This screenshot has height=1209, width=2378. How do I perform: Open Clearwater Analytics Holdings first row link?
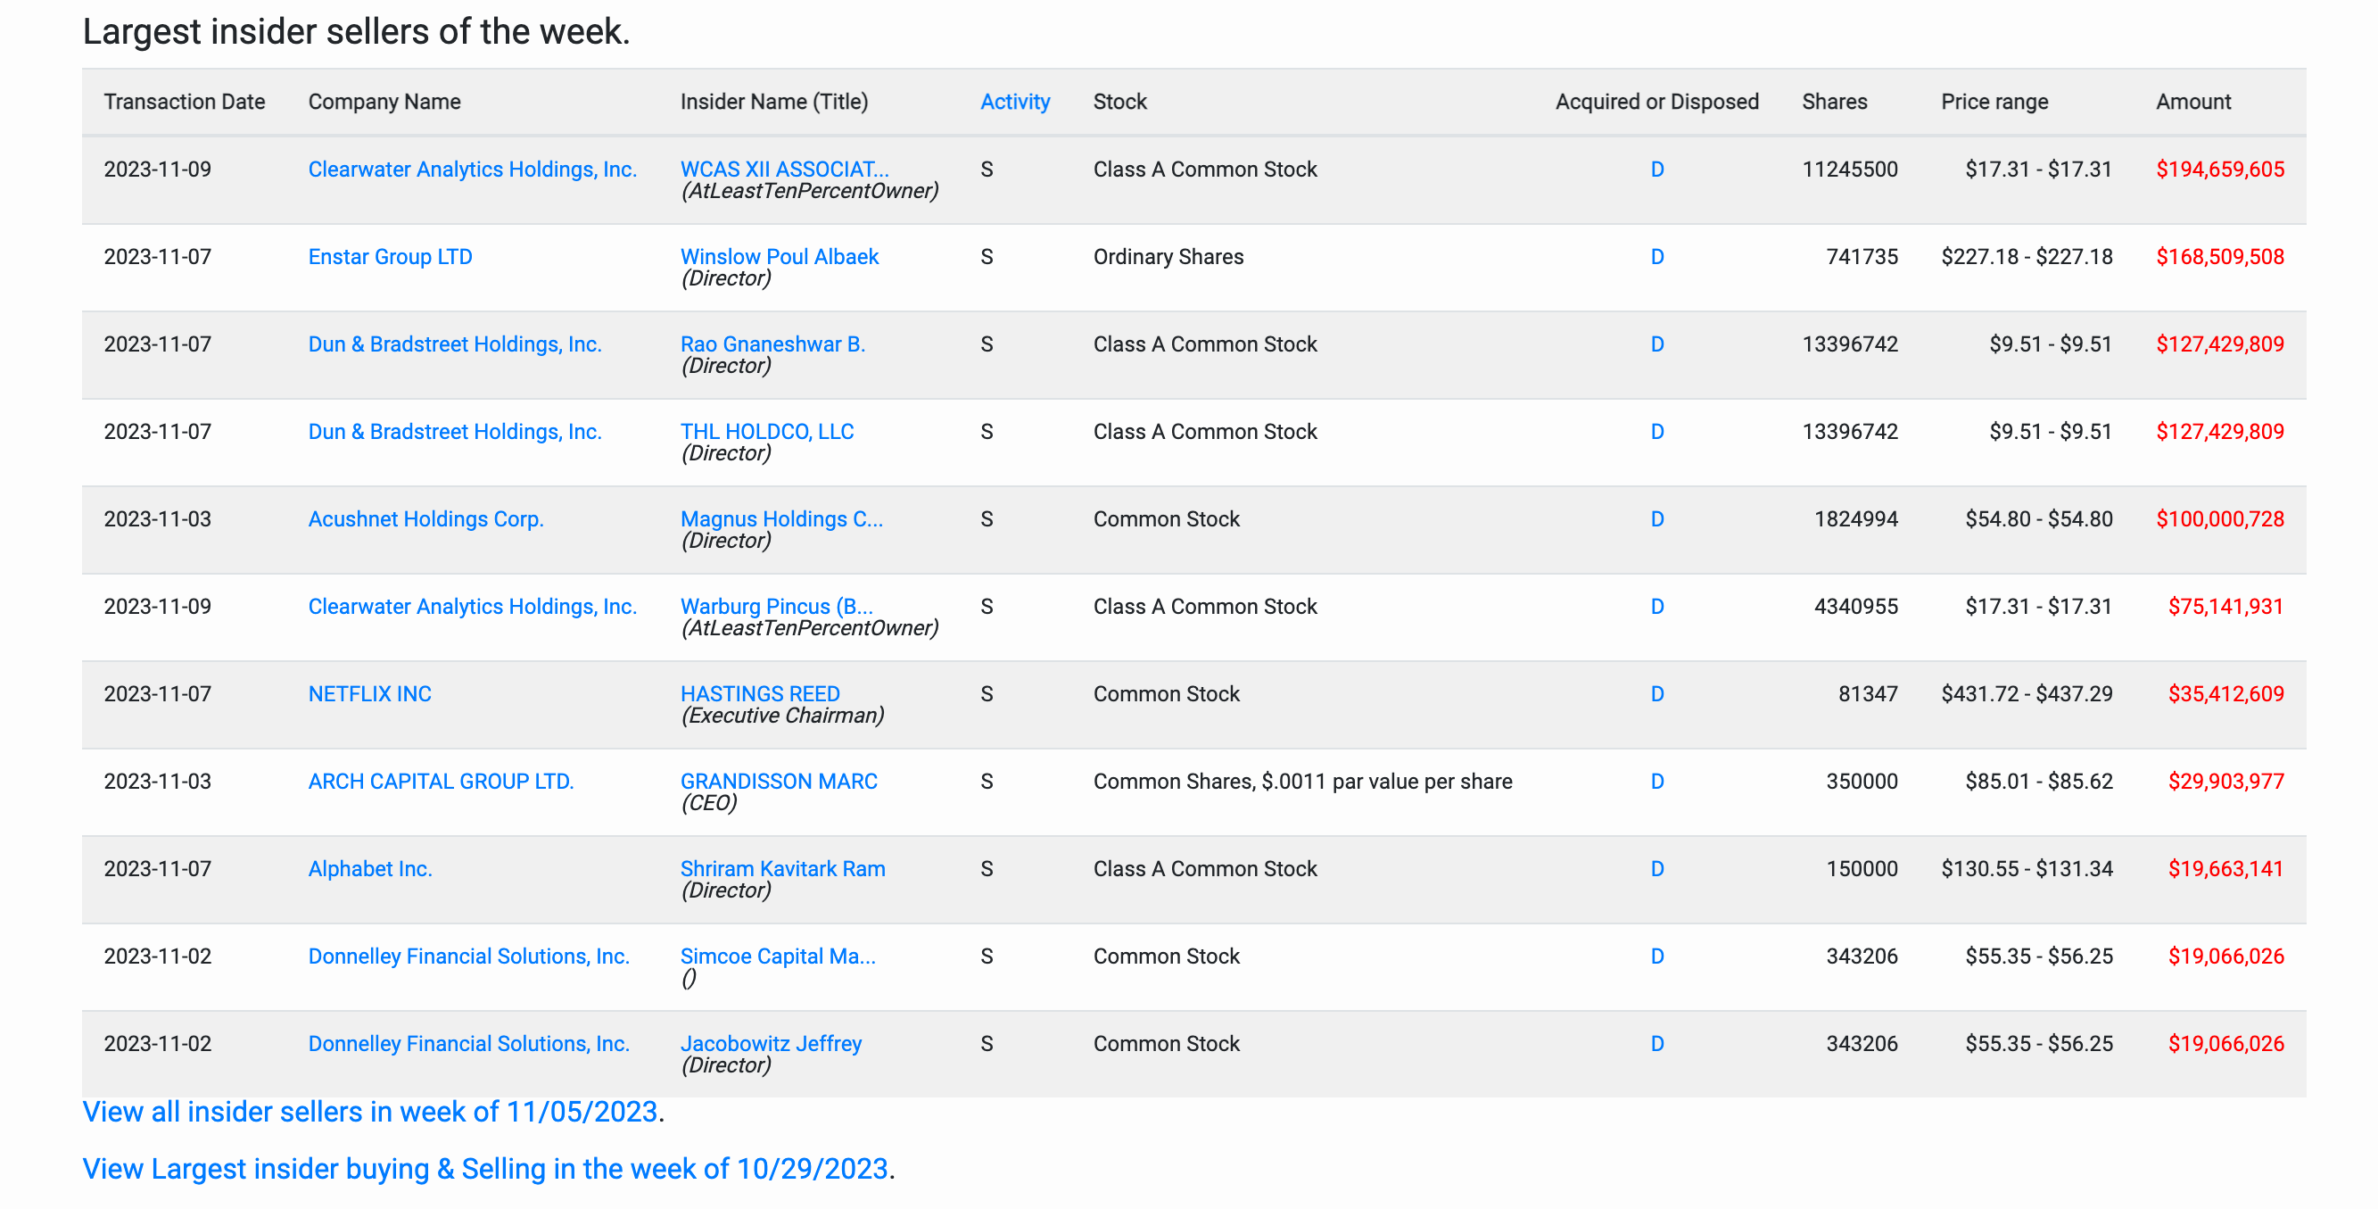click(472, 169)
